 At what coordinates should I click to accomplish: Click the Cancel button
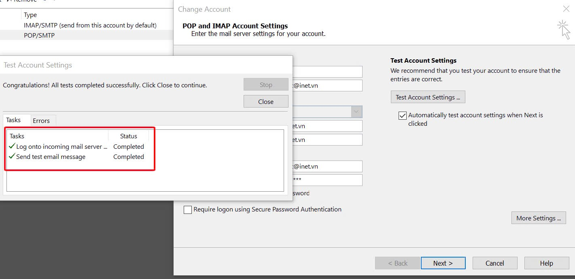495,263
